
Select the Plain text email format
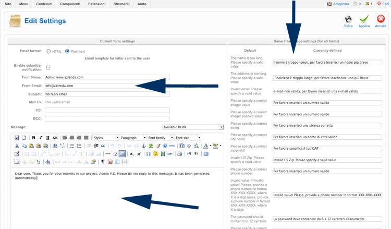pyautogui.click(x=67, y=51)
